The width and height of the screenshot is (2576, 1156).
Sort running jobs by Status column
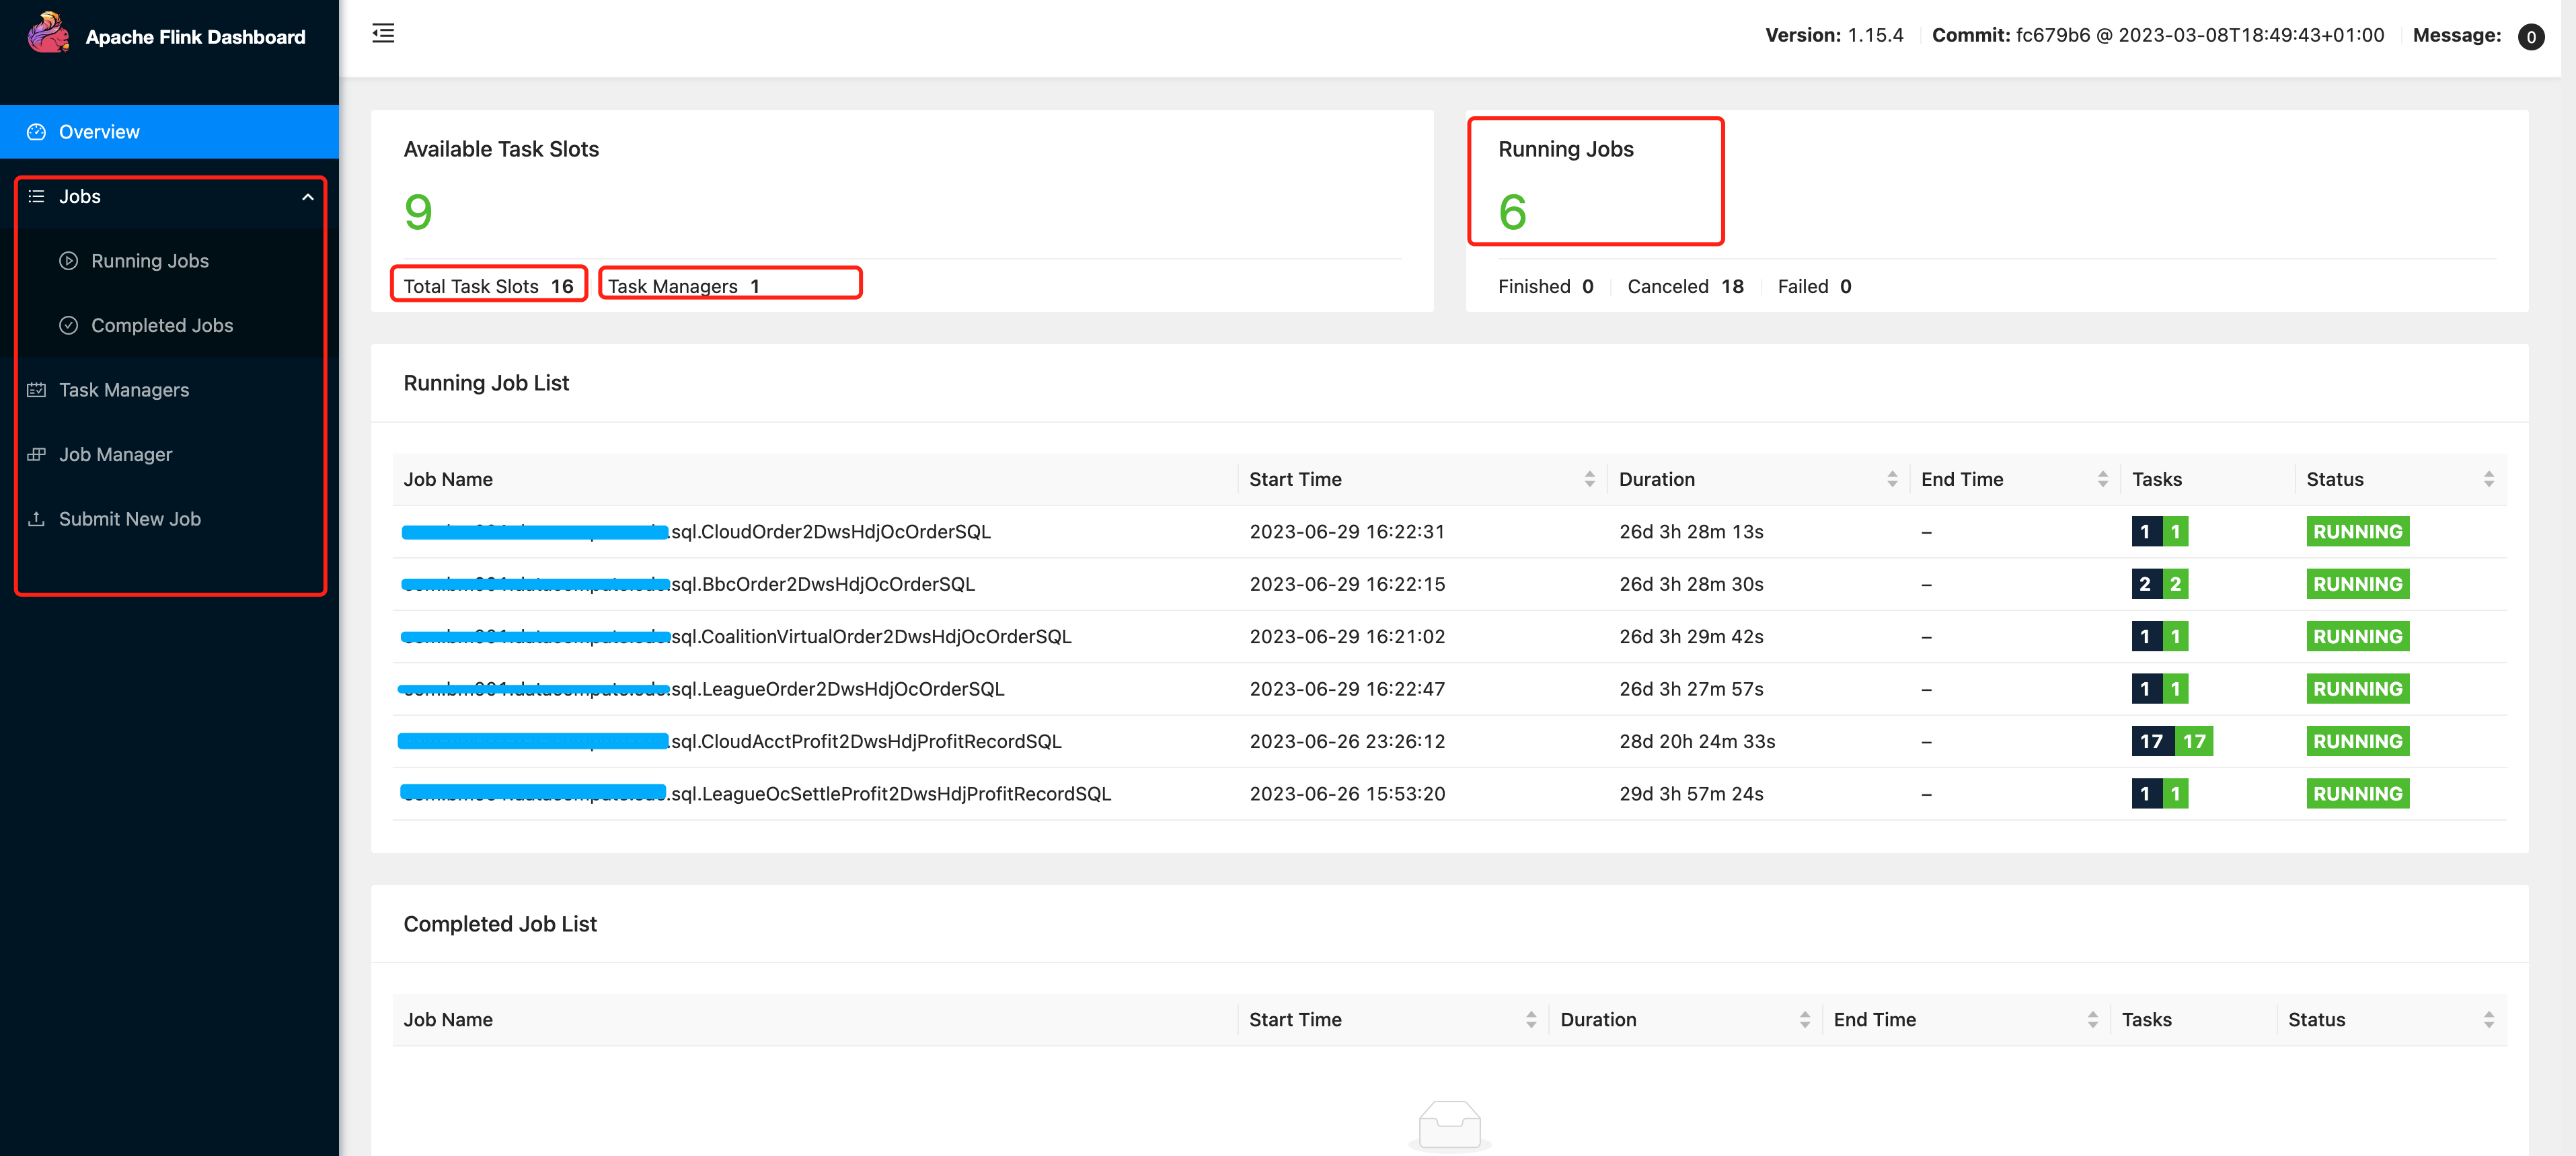click(x=2488, y=480)
